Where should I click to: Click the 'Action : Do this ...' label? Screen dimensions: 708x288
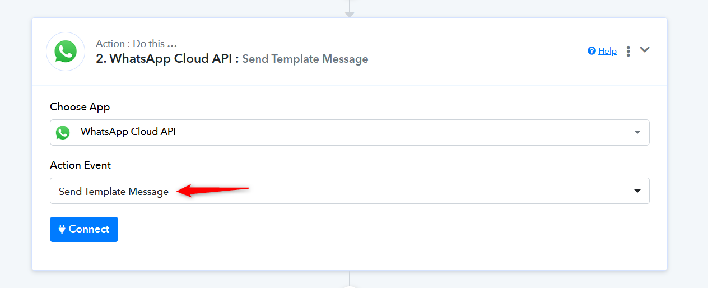137,44
